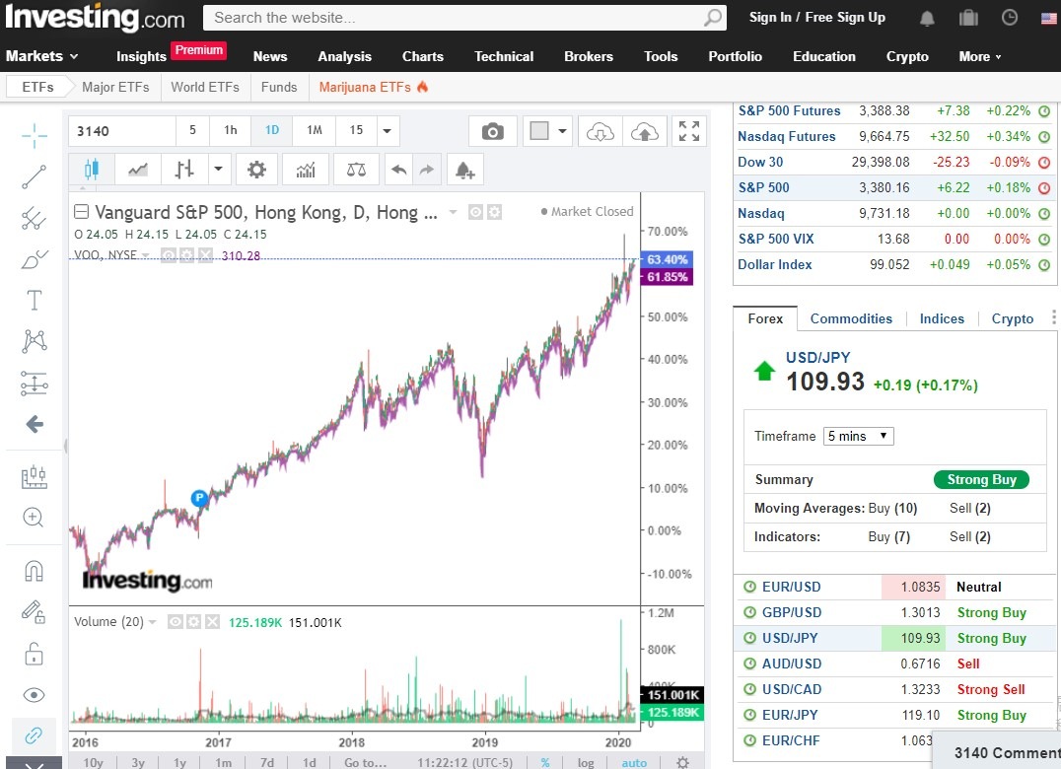Click the Premium badge
This screenshot has height=769, width=1061.
[x=198, y=50]
